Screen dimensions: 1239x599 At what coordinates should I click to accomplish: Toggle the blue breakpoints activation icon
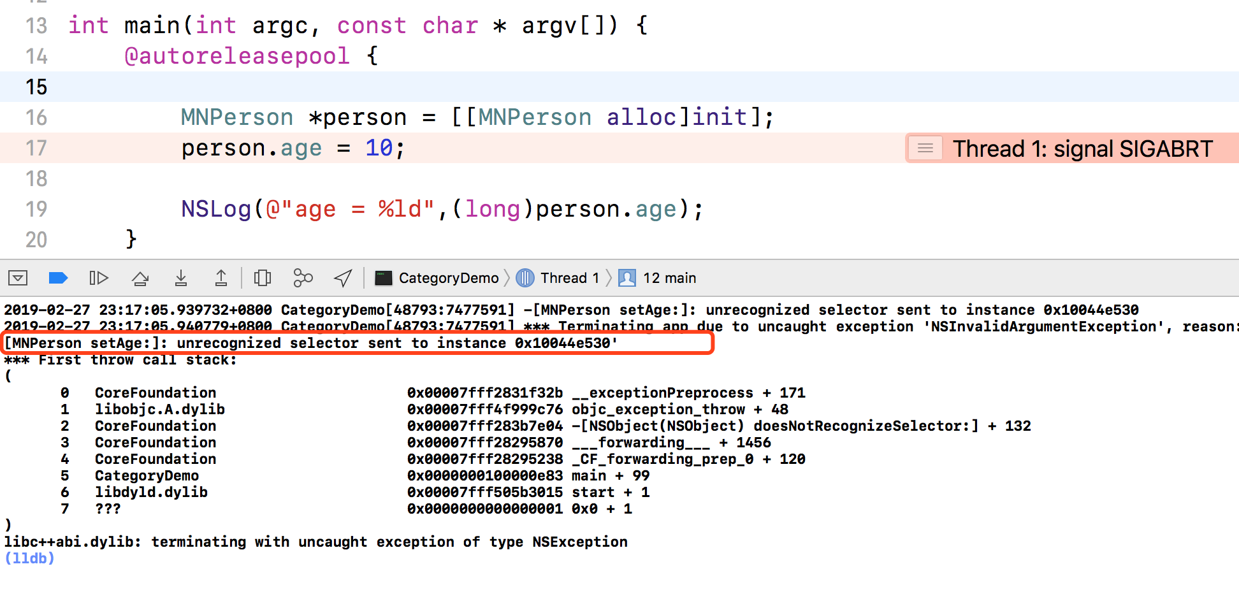pos(58,278)
